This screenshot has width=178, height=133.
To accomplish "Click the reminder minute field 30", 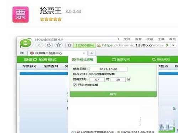I will [x=118, y=79].
